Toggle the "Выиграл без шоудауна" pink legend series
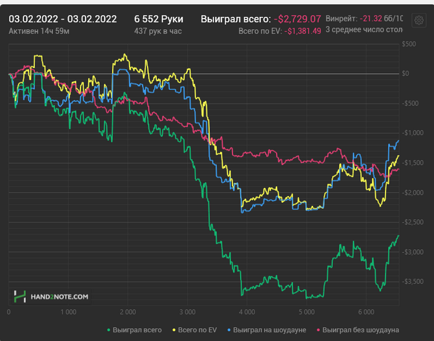The image size is (434, 341). 358,330
